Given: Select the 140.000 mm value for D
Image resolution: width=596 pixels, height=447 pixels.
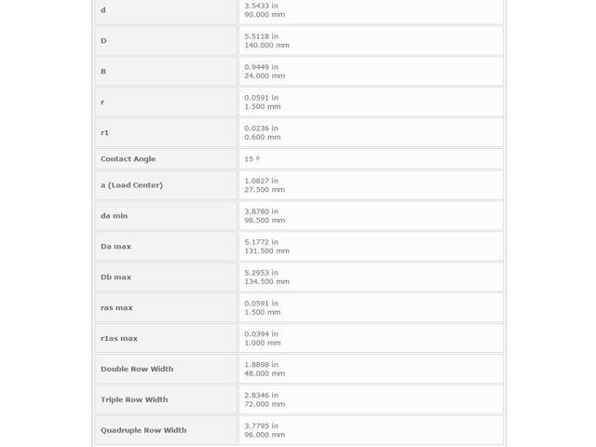Looking at the screenshot, I should point(266,46).
